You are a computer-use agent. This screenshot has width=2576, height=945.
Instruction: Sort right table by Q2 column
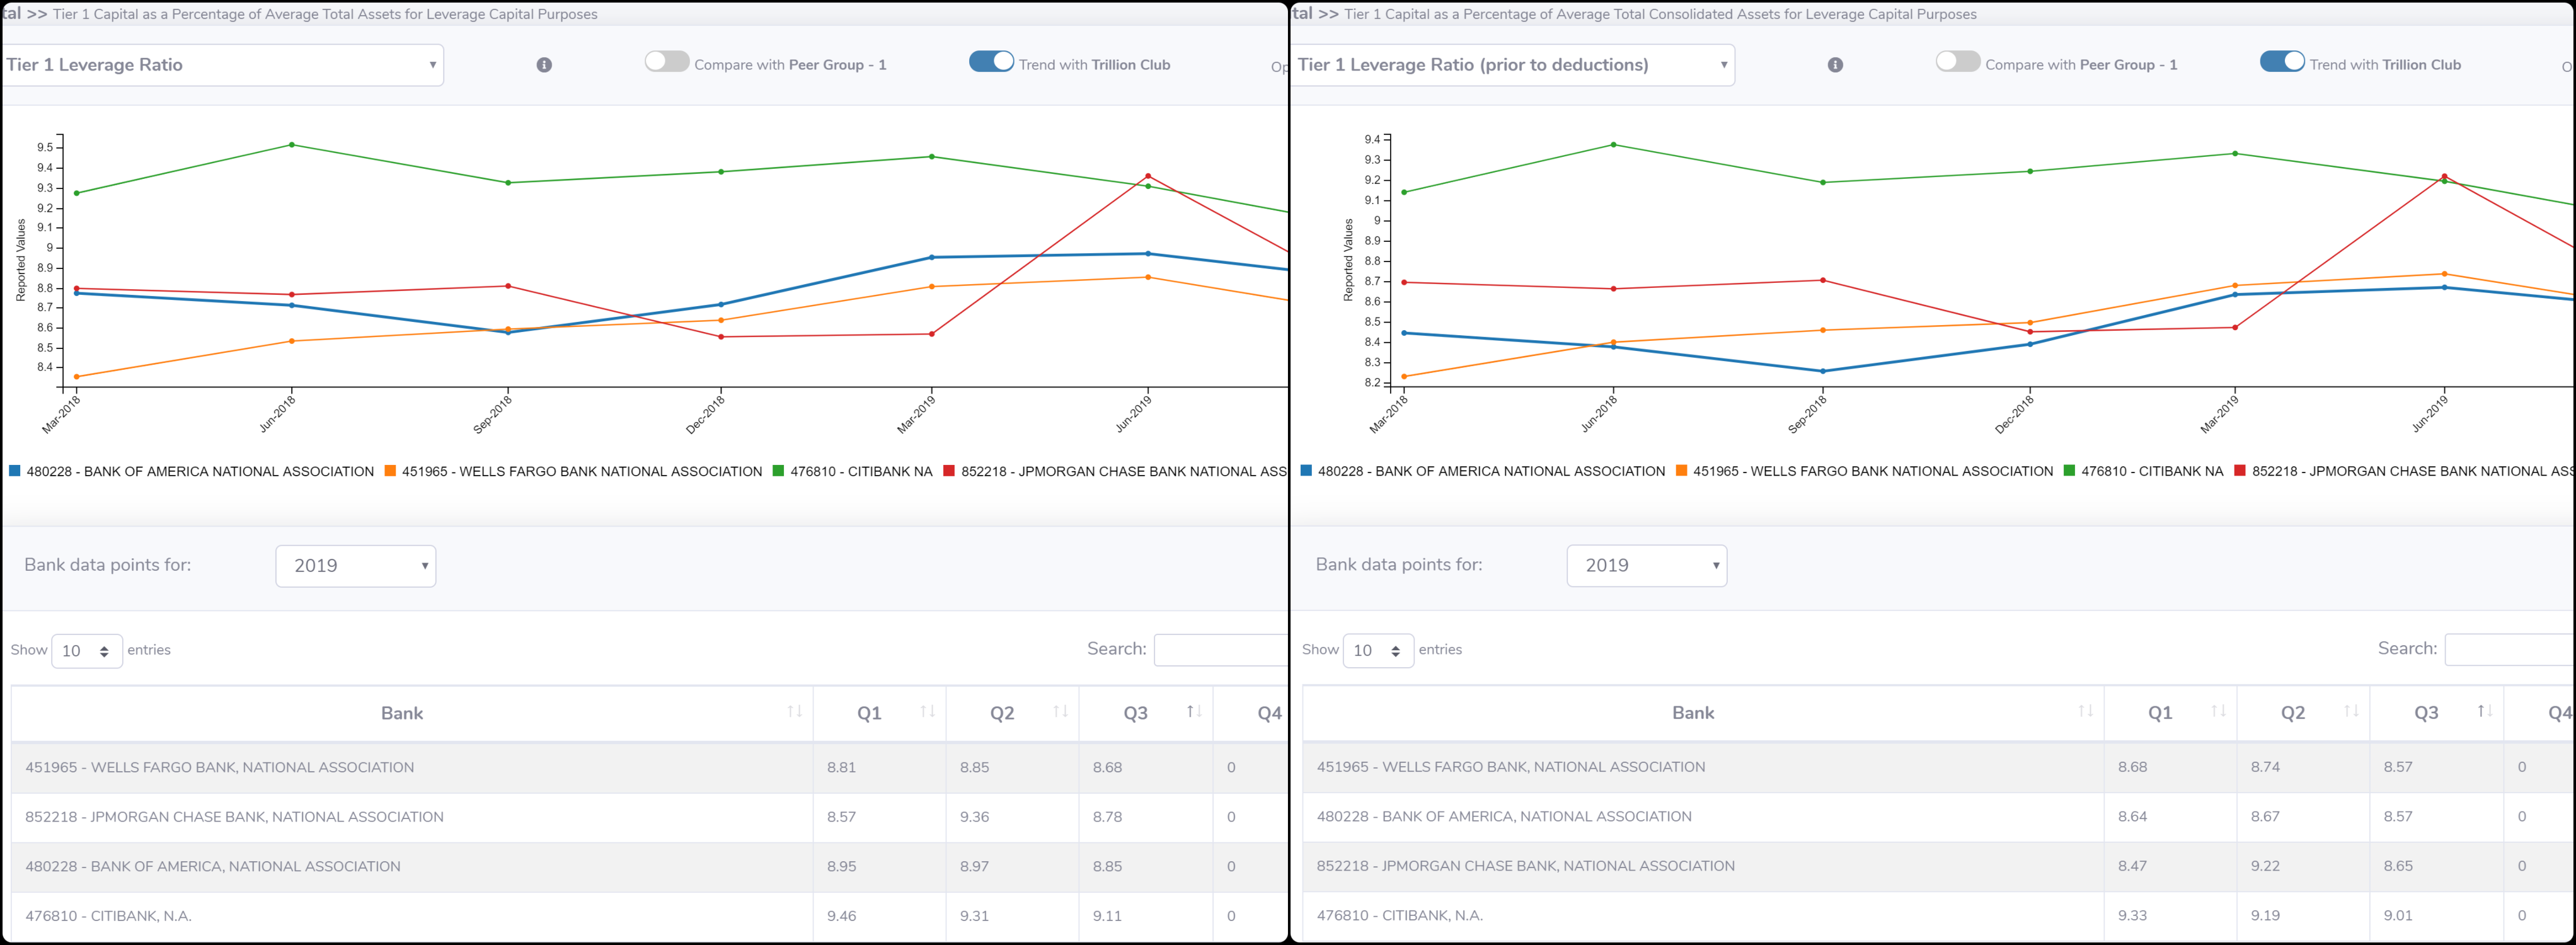[2303, 714]
